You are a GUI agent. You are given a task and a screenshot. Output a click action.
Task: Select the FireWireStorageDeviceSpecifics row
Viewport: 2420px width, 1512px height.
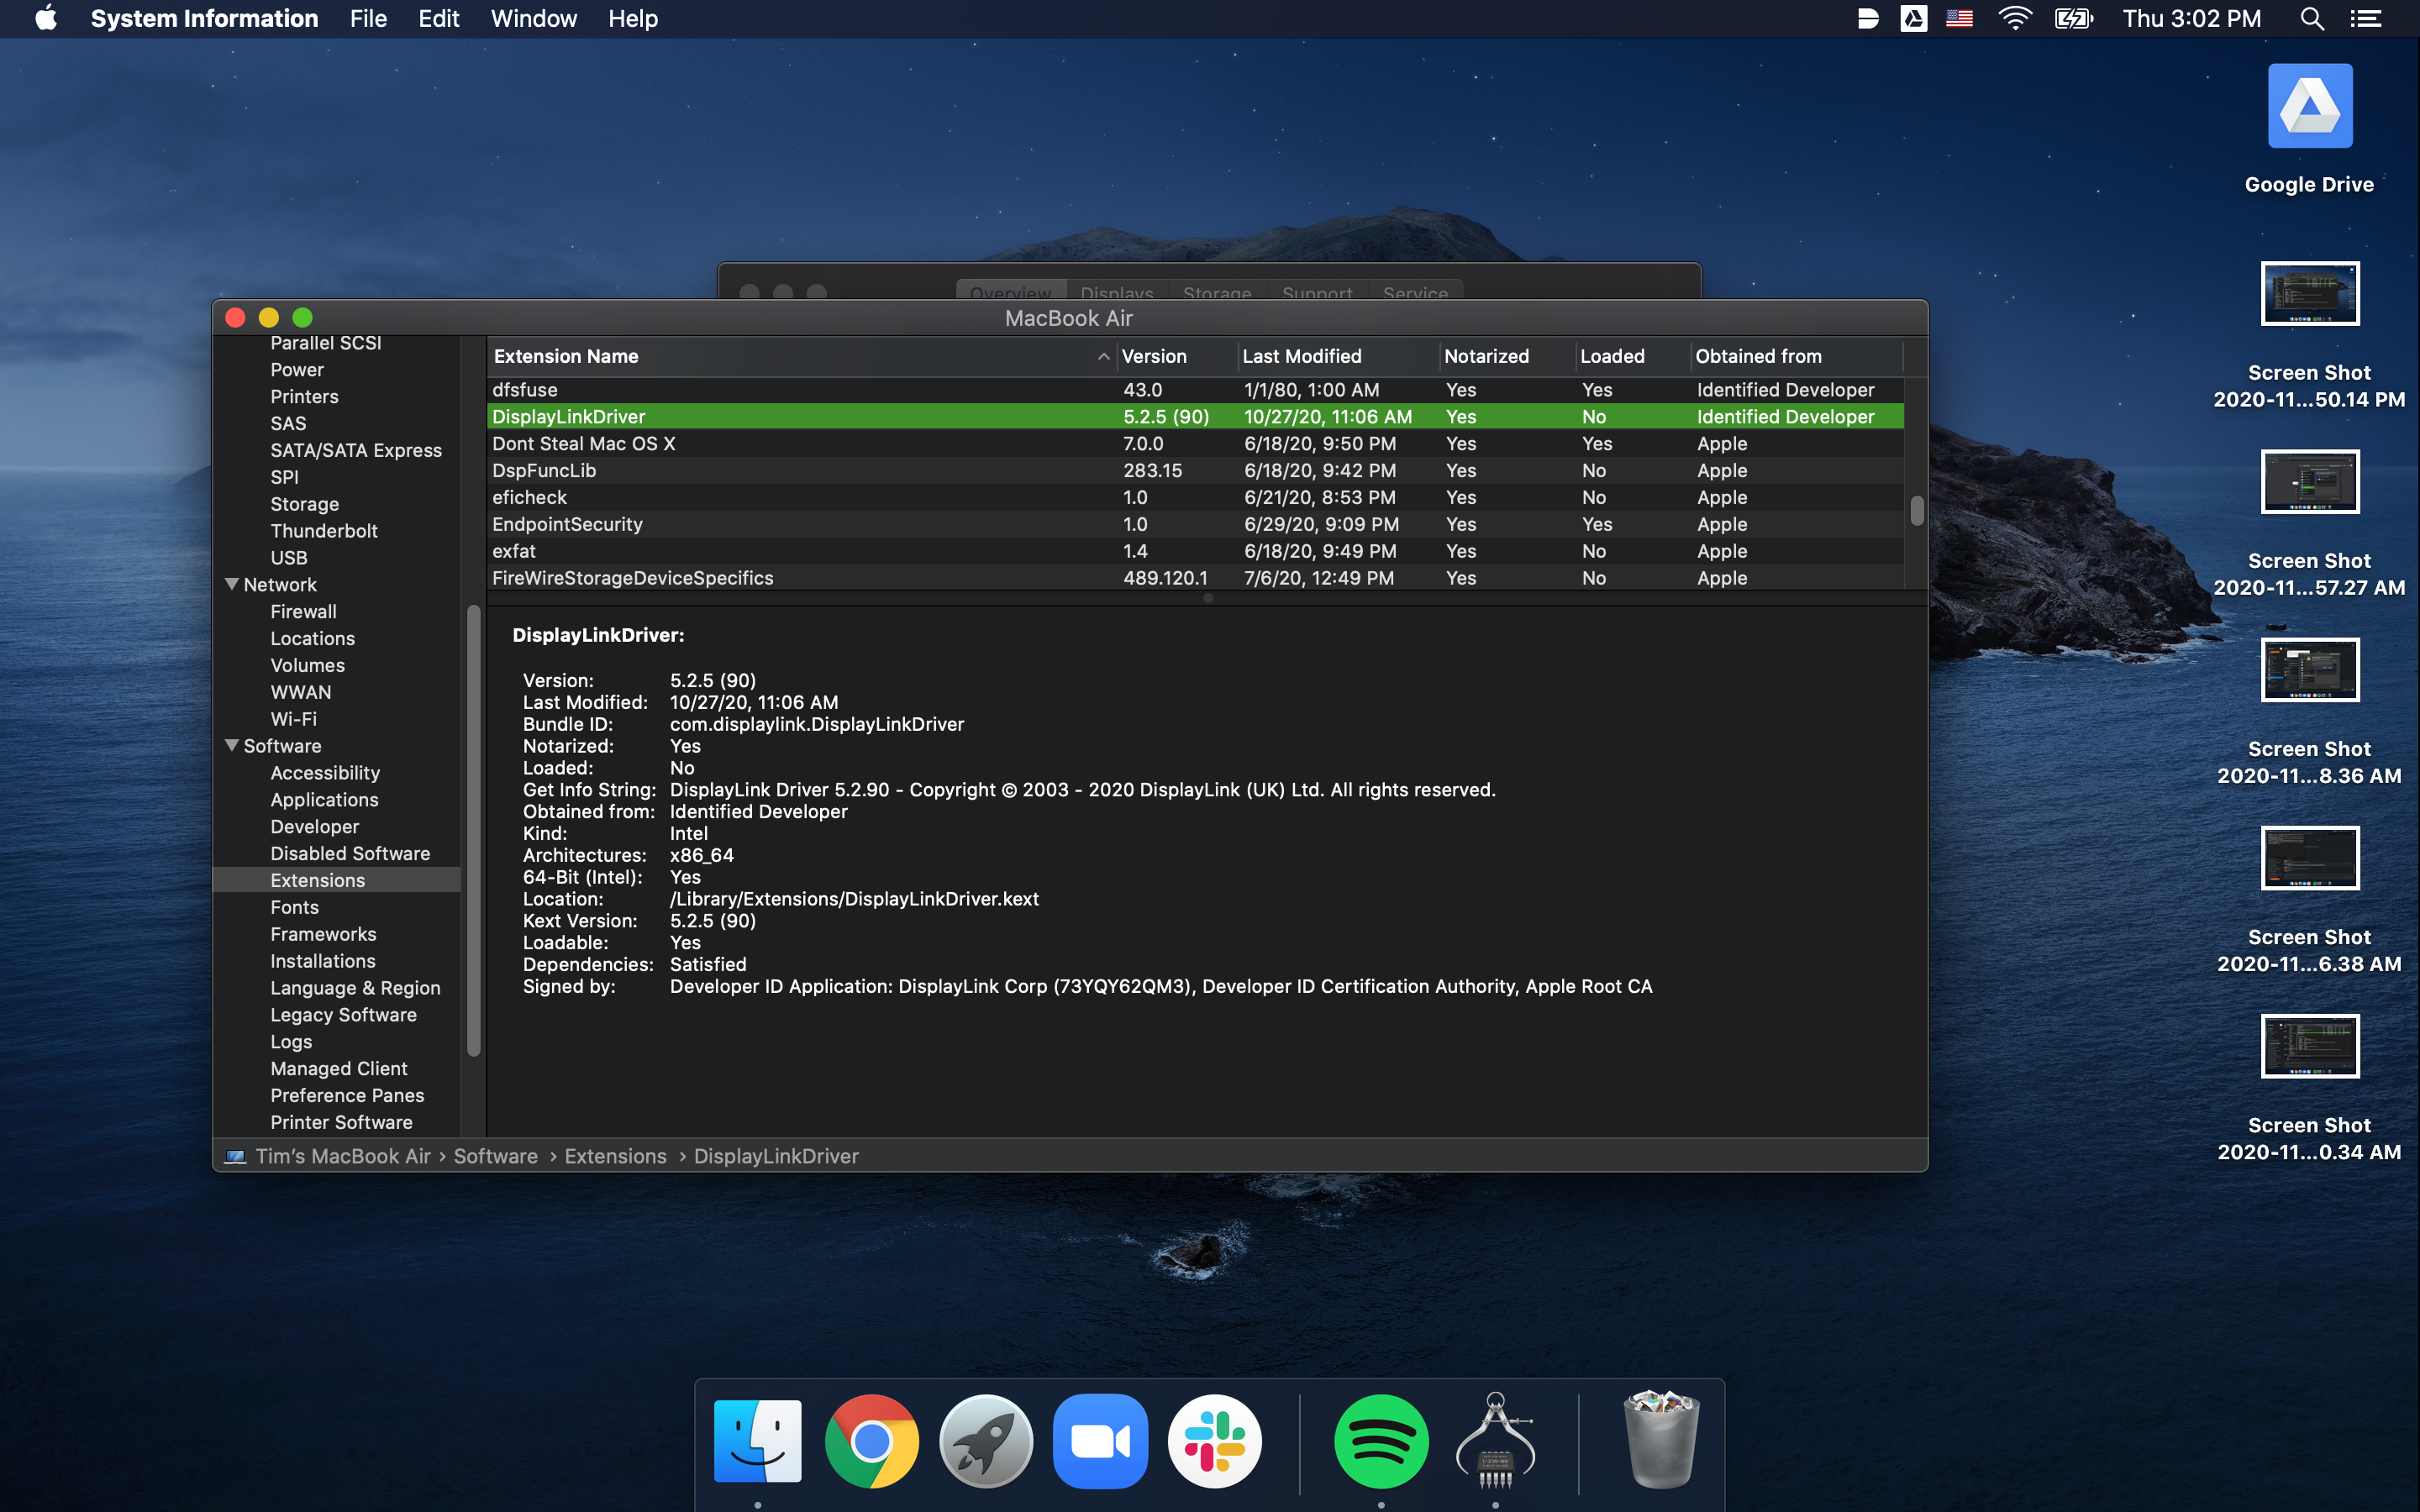coord(1195,577)
